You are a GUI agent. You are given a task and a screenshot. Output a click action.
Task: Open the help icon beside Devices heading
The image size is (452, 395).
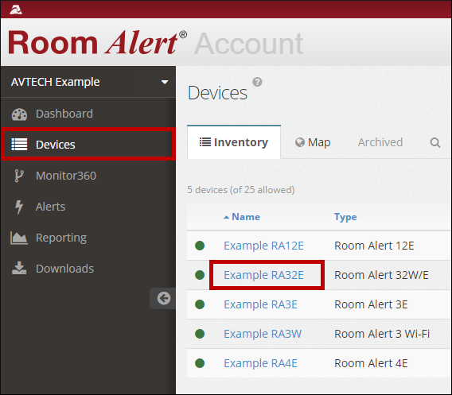tap(257, 82)
